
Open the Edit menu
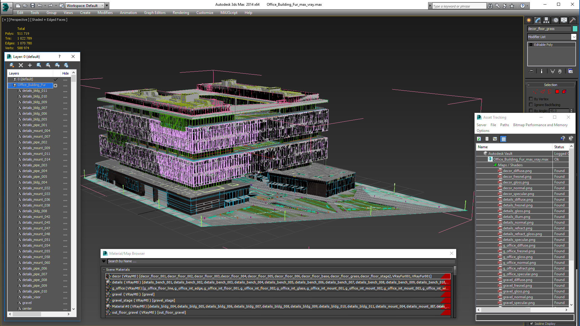click(x=20, y=13)
